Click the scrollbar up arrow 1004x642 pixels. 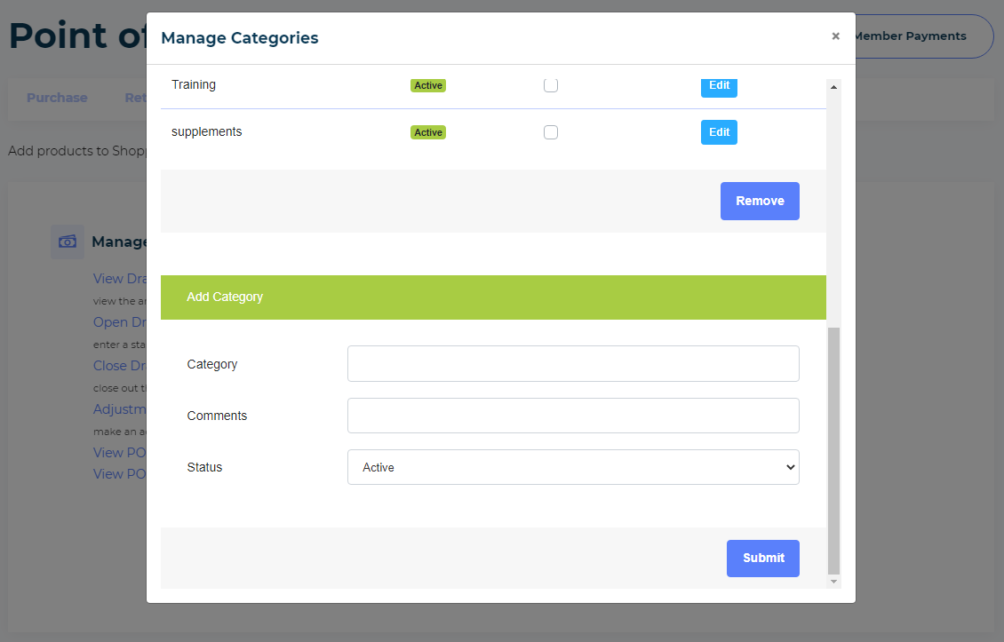[x=833, y=86]
